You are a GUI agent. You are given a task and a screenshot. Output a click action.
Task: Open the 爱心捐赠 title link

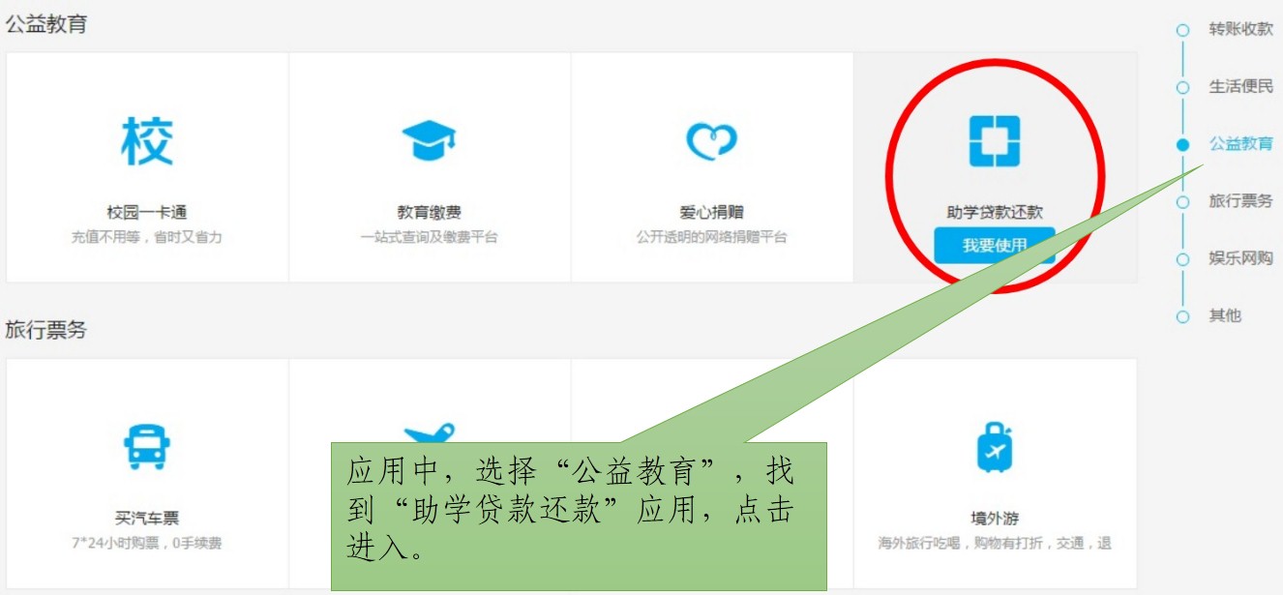(x=711, y=213)
